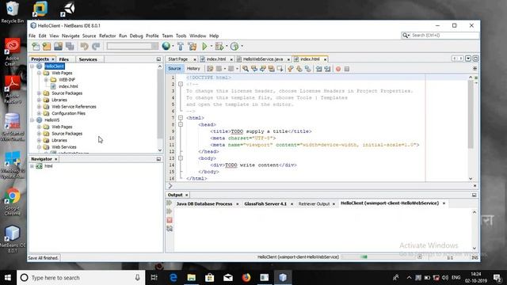Image resolution: width=507 pixels, height=285 pixels.
Task: Expand the html node in Navigator
Action: pos(32,166)
